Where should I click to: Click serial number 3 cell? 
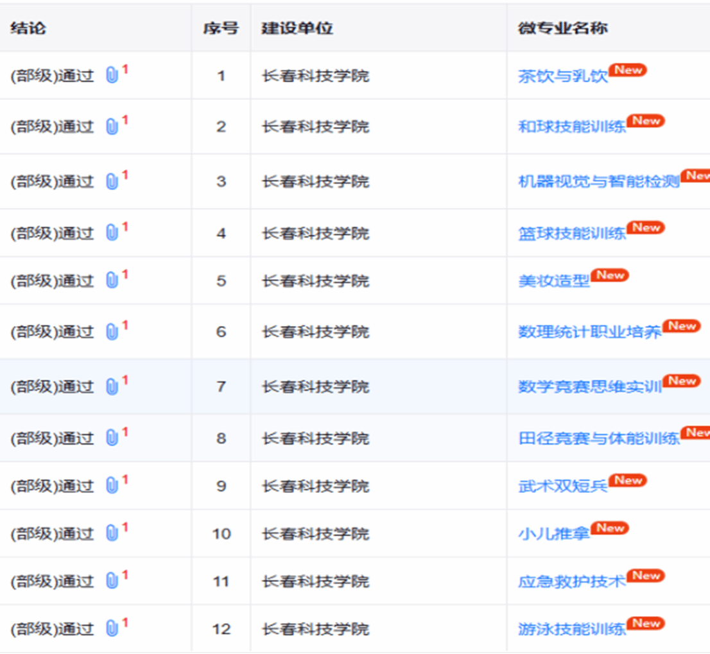point(221,182)
